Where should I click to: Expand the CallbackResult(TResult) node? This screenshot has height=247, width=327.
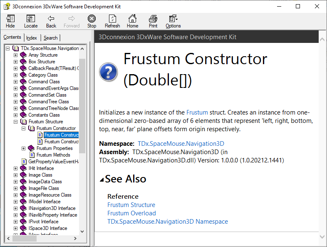pos(16,68)
